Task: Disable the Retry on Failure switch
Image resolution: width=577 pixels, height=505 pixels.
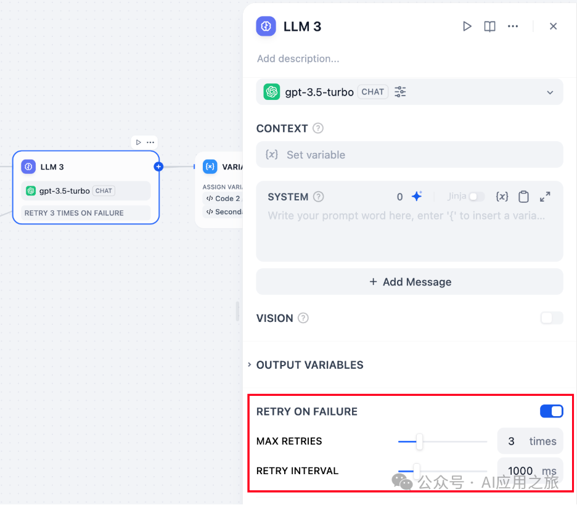Action: (x=551, y=411)
